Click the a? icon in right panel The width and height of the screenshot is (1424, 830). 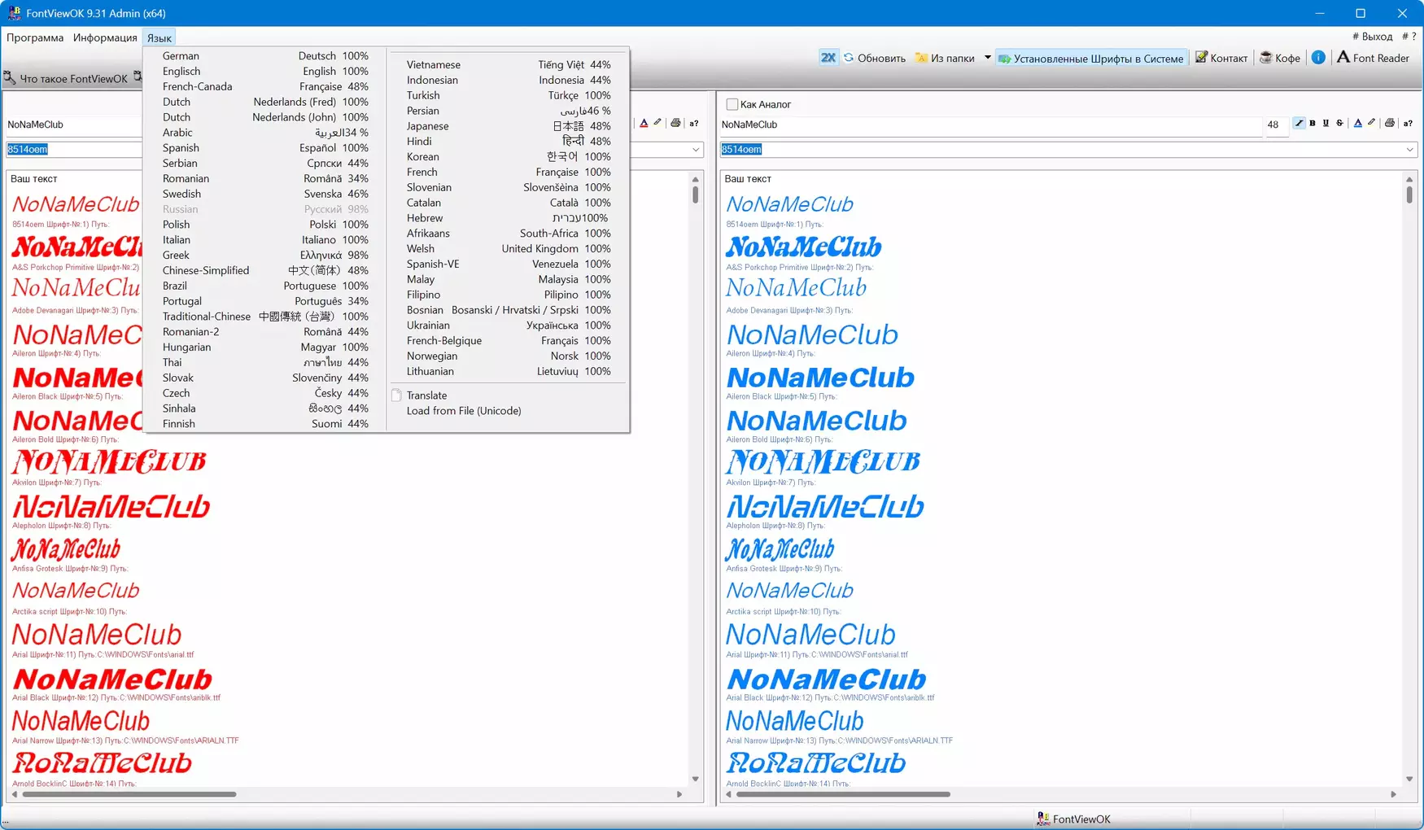click(x=1408, y=124)
